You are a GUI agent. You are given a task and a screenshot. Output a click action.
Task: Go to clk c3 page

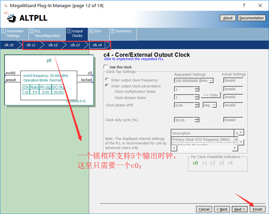(x=75, y=45)
